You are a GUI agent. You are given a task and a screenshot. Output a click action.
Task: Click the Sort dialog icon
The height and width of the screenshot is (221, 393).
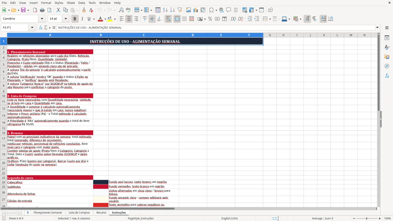coord(158,10)
